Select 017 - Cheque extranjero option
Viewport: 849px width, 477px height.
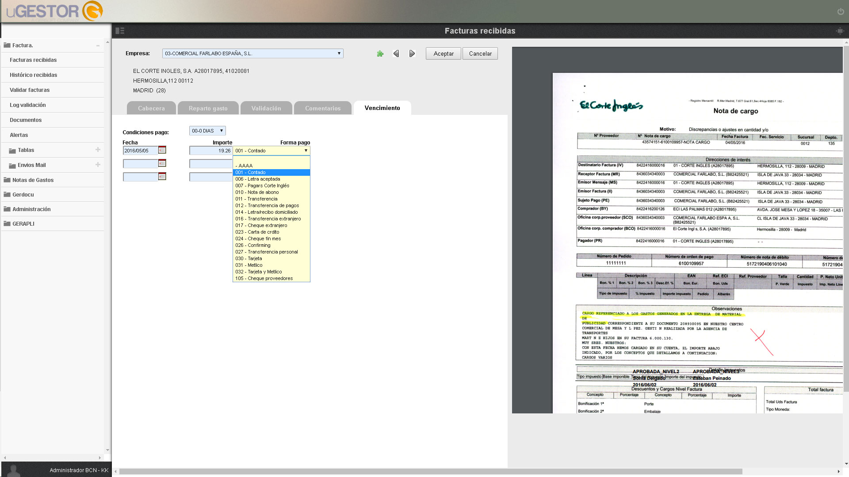[x=271, y=225]
